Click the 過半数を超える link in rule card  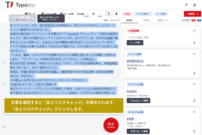click(135, 61)
